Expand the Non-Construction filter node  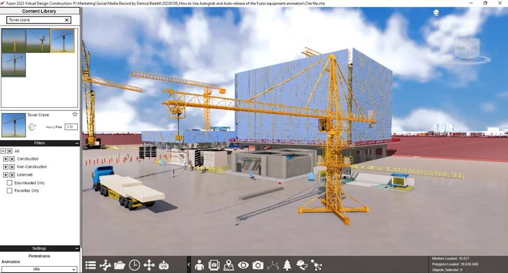pyautogui.click(x=6, y=167)
